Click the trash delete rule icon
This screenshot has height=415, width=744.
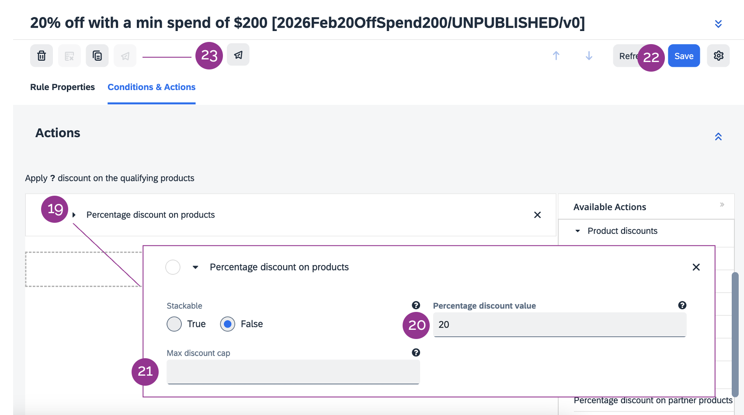(x=42, y=56)
